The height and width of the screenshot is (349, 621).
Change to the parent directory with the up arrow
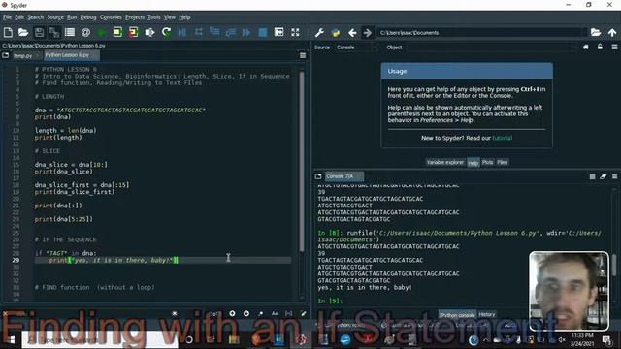(x=612, y=32)
